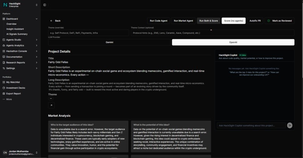Open Insight Assistant in sidebar
Image resolution: width=303 pixels, height=158 pixels.
point(15,29)
